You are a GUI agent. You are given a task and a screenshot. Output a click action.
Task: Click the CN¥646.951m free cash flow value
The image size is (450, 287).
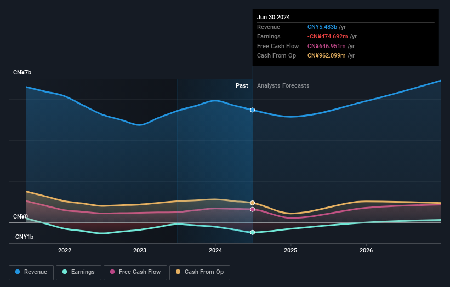click(x=326, y=46)
